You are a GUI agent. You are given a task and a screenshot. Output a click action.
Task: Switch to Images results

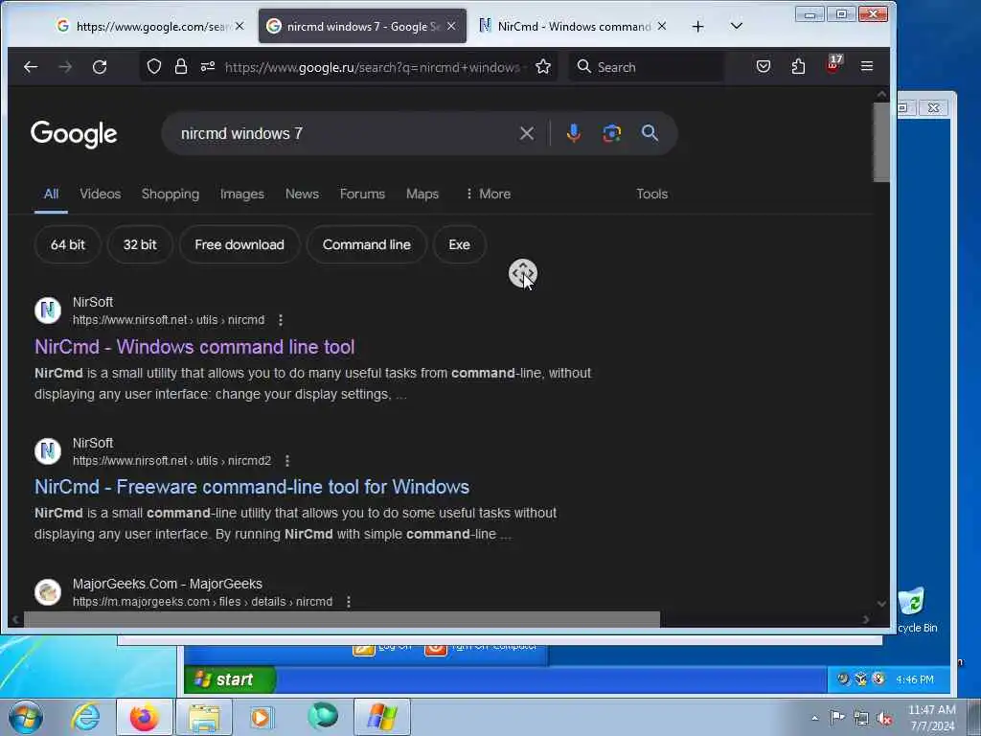tap(242, 194)
